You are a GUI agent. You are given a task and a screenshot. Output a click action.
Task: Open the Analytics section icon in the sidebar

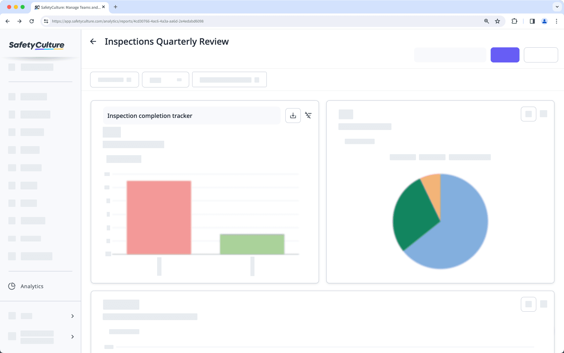pos(12,286)
